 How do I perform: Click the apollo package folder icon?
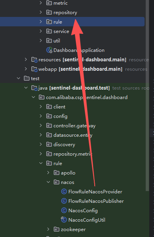click(x=57, y=173)
